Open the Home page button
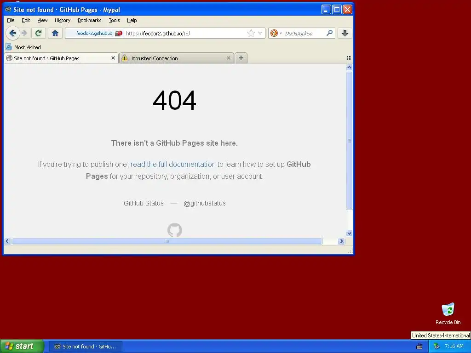This screenshot has height=353, width=471. pyautogui.click(x=55, y=33)
